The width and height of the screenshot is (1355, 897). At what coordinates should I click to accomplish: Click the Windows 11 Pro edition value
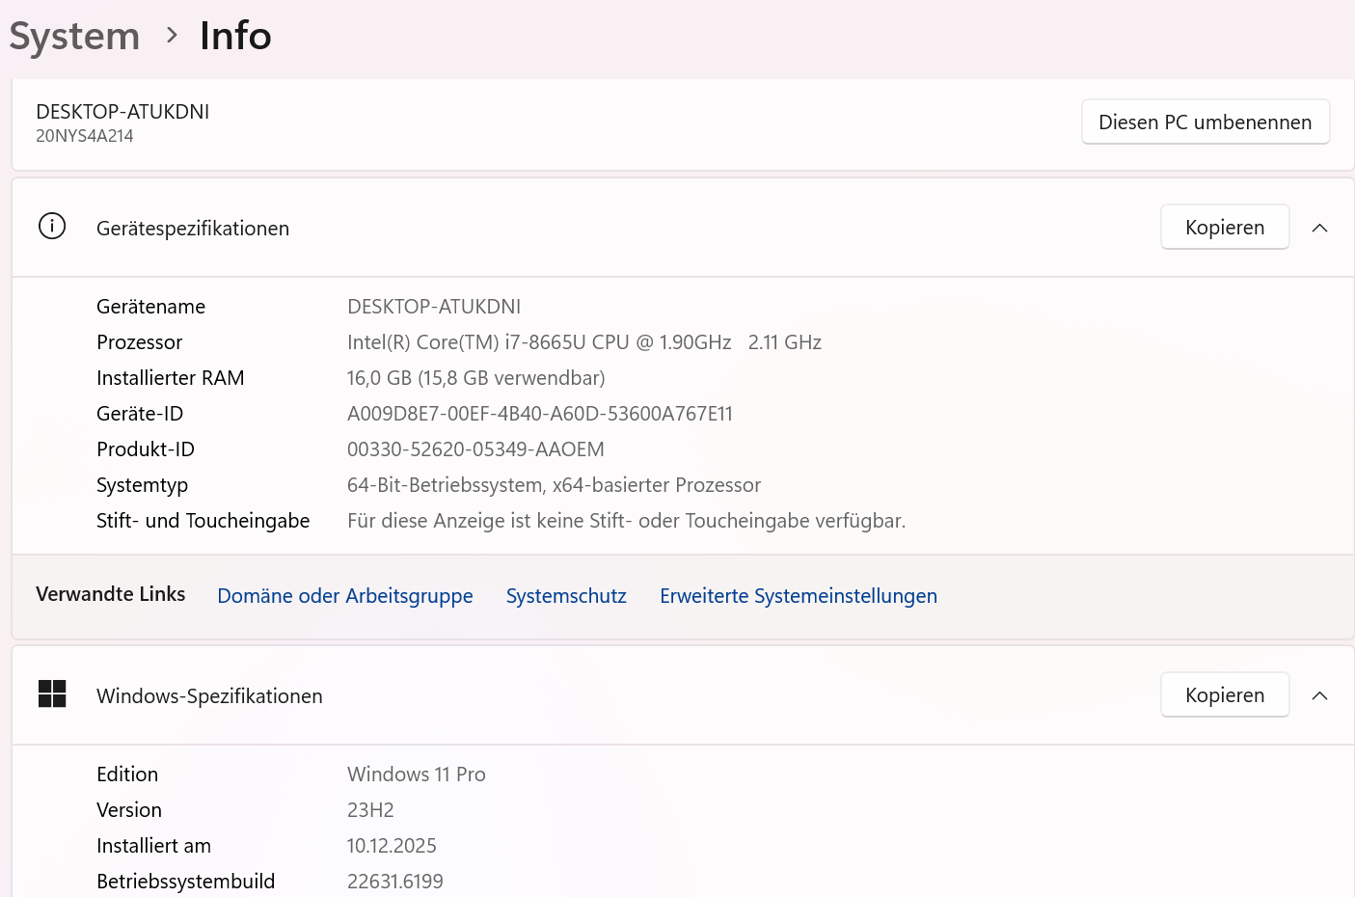[x=417, y=775]
